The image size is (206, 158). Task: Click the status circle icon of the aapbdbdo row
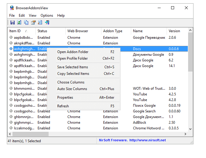(11, 38)
